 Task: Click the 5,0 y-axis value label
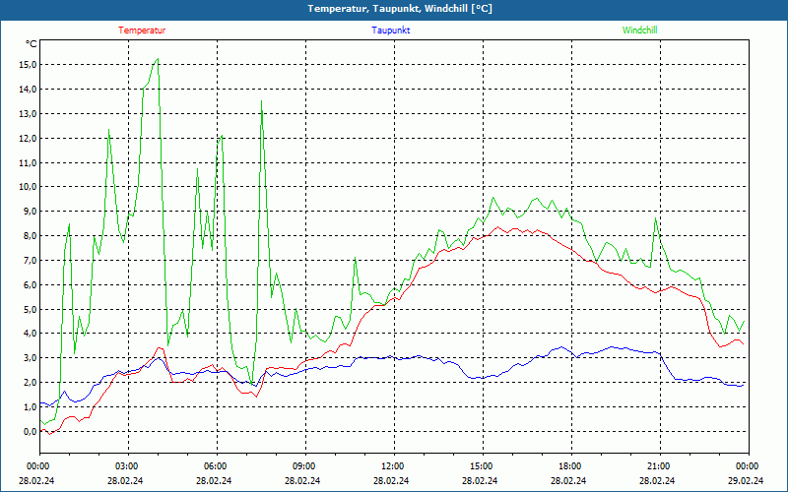coord(30,309)
